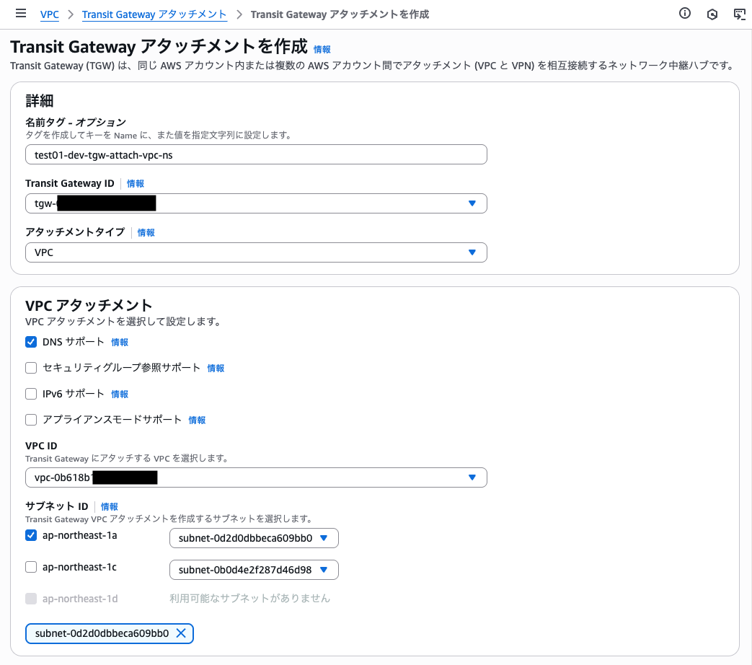Open the Transit Gateway ID dropdown

tap(472, 203)
